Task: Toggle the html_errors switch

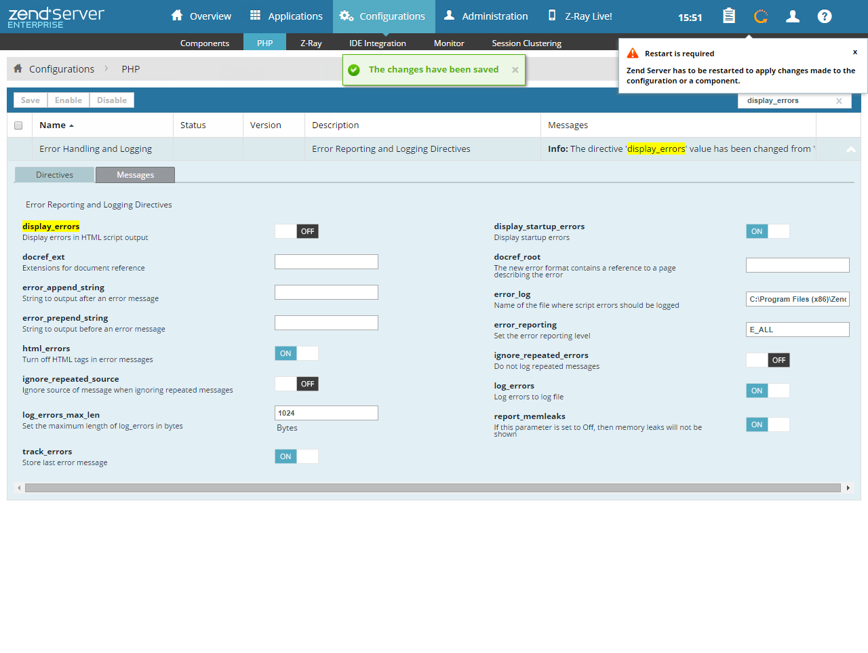Action: [296, 353]
